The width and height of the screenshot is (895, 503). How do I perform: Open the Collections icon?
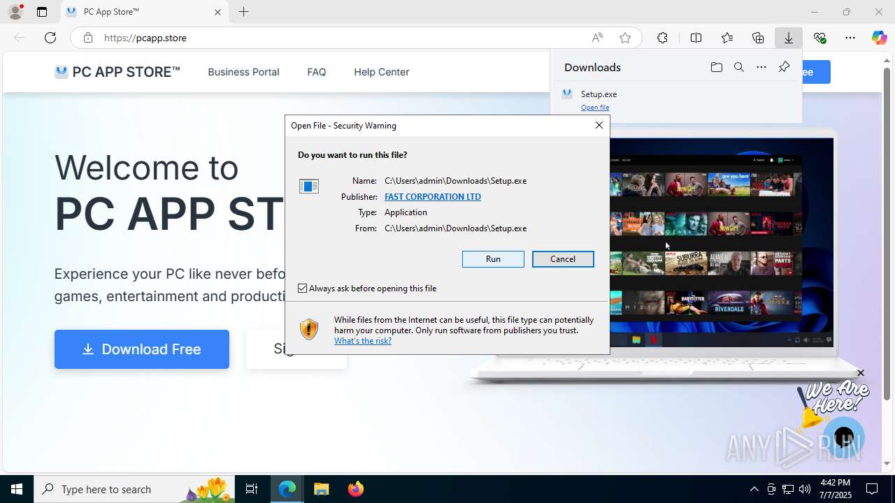(758, 38)
